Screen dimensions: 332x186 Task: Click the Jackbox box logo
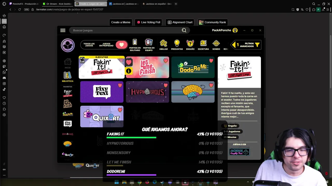pyautogui.click(x=68, y=45)
